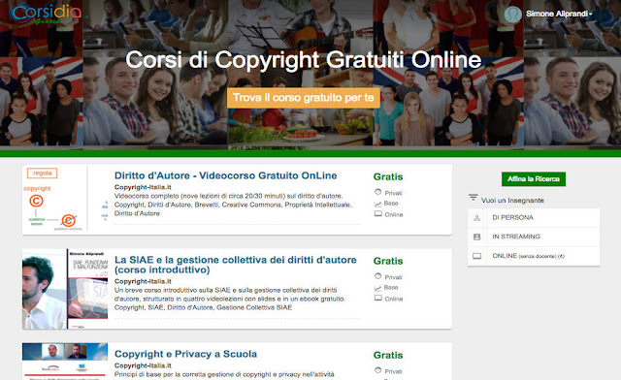Click Corsi di Copyright Gratuiti Online heading
Image resolution: width=621 pixels, height=380 pixels.
(x=304, y=60)
